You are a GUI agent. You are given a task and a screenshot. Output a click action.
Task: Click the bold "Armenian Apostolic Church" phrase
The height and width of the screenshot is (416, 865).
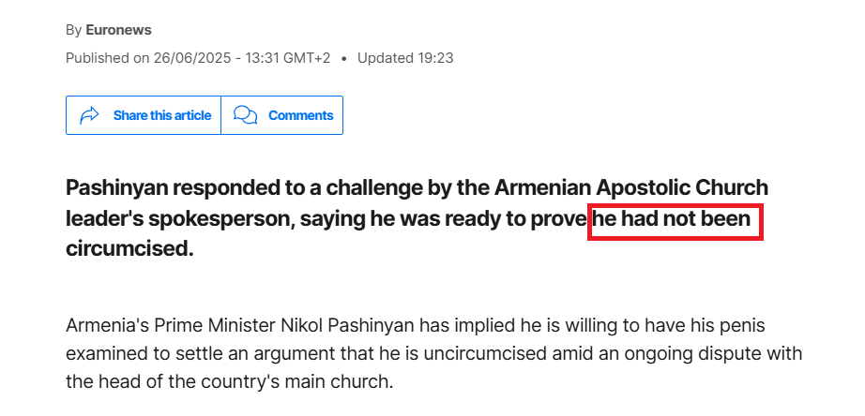[631, 188]
